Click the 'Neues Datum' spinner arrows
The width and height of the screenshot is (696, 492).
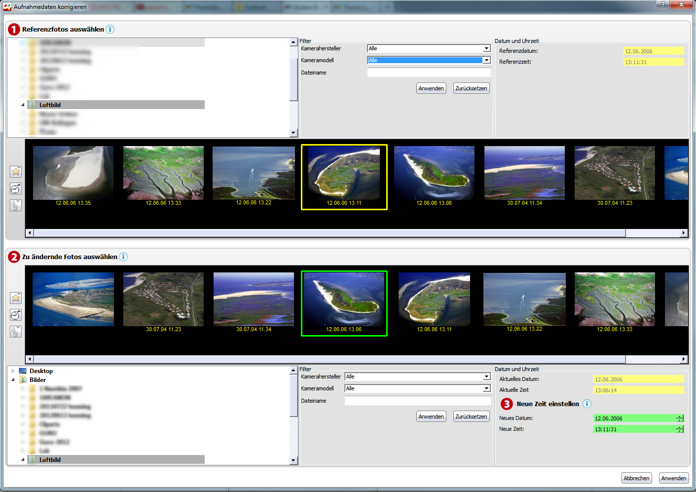(680, 418)
